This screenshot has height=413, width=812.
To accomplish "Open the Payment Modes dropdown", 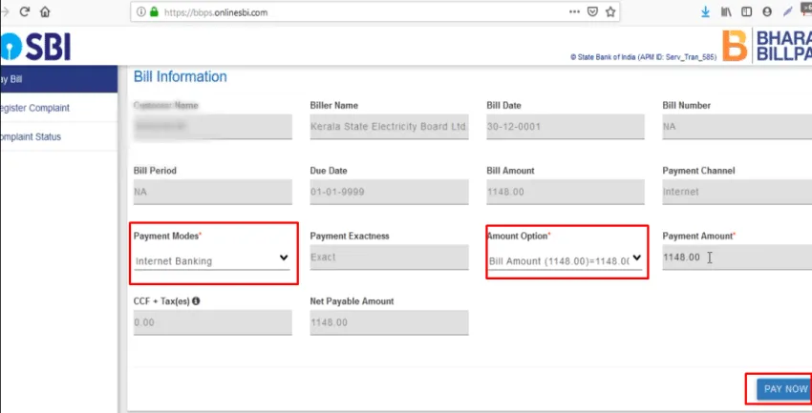I will click(x=211, y=258).
